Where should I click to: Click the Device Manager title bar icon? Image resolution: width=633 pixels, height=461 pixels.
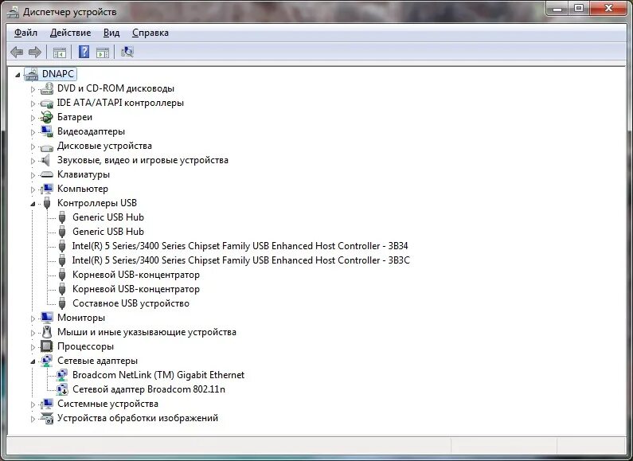13,12
